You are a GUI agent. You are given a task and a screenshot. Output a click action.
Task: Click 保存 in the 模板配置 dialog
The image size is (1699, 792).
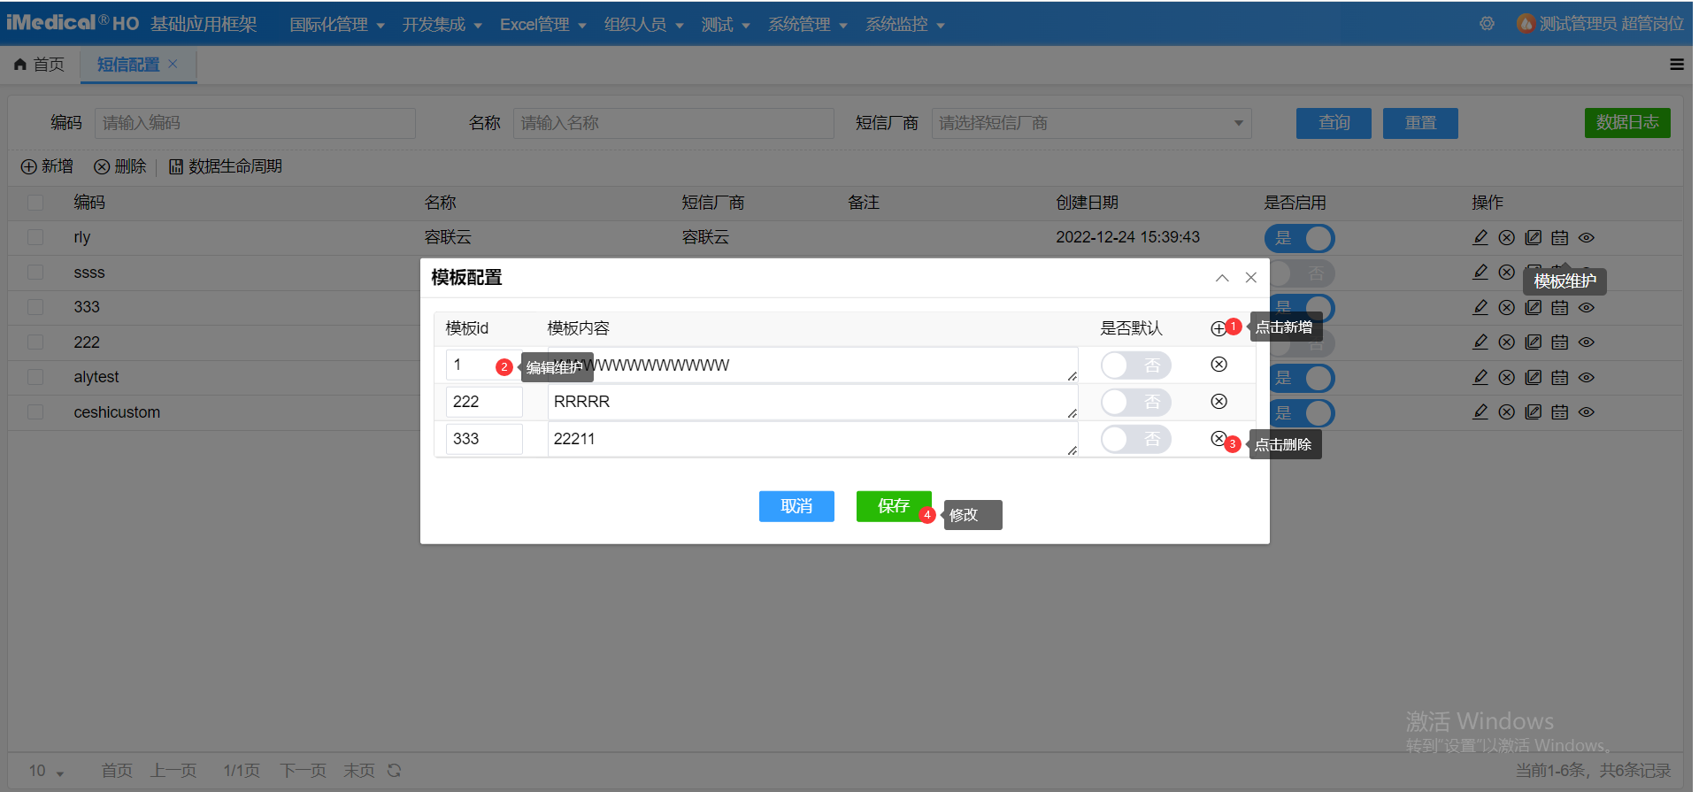[894, 506]
